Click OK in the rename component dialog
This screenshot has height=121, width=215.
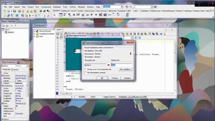coord(102,78)
